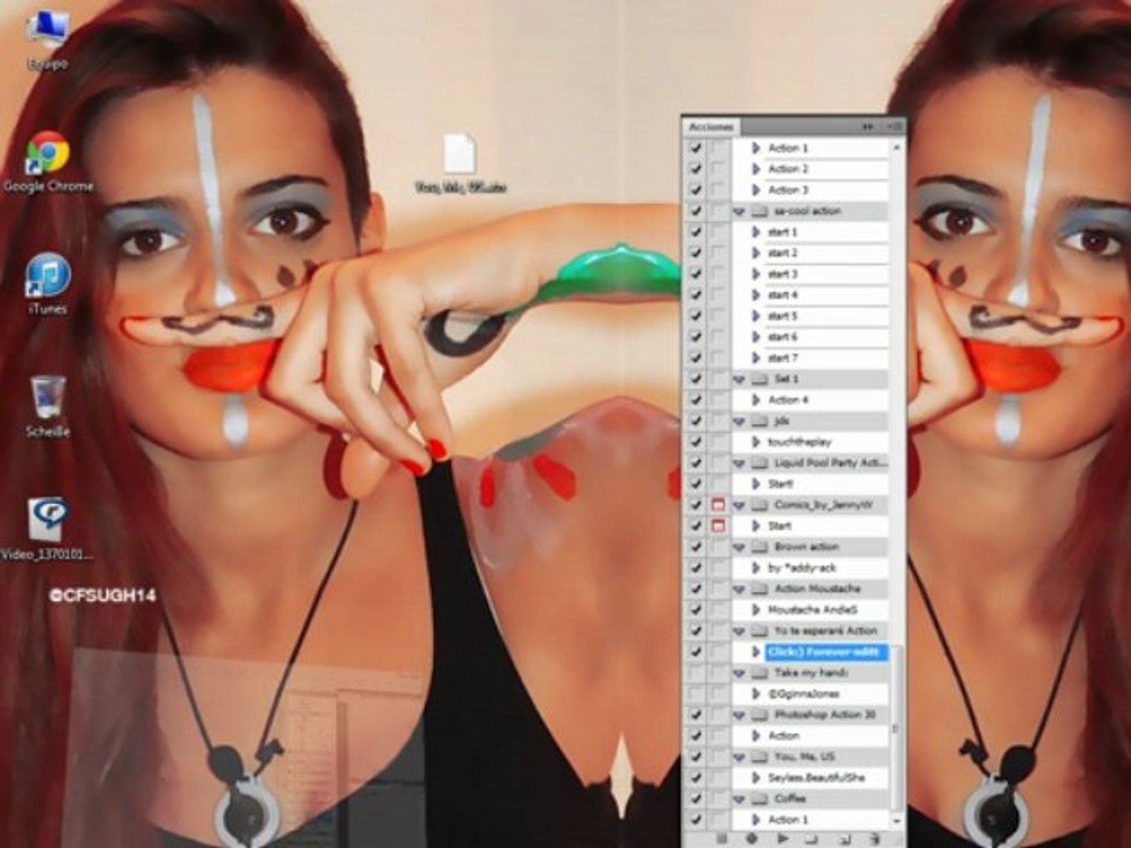Collapse the Set 1 group
Screen dimensions: 1131x848
tap(739, 379)
